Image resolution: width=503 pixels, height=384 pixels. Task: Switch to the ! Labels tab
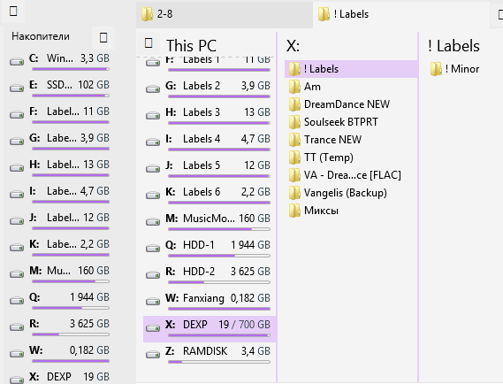pyautogui.click(x=401, y=14)
